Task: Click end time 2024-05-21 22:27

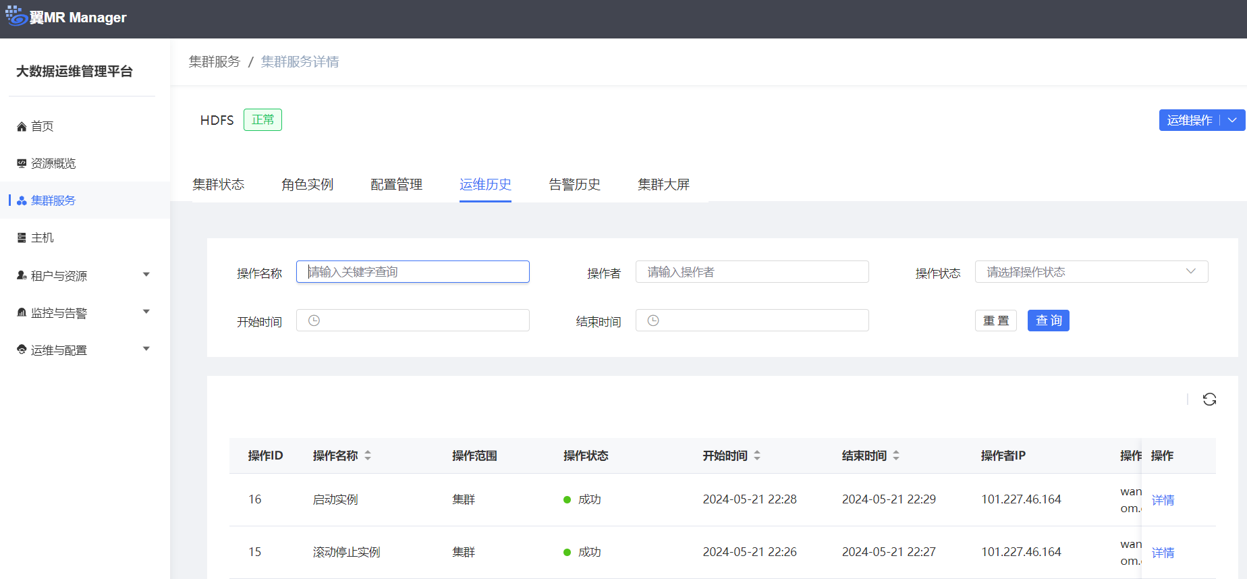Action: click(x=889, y=552)
